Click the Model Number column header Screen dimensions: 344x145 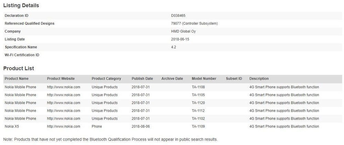[204, 79]
